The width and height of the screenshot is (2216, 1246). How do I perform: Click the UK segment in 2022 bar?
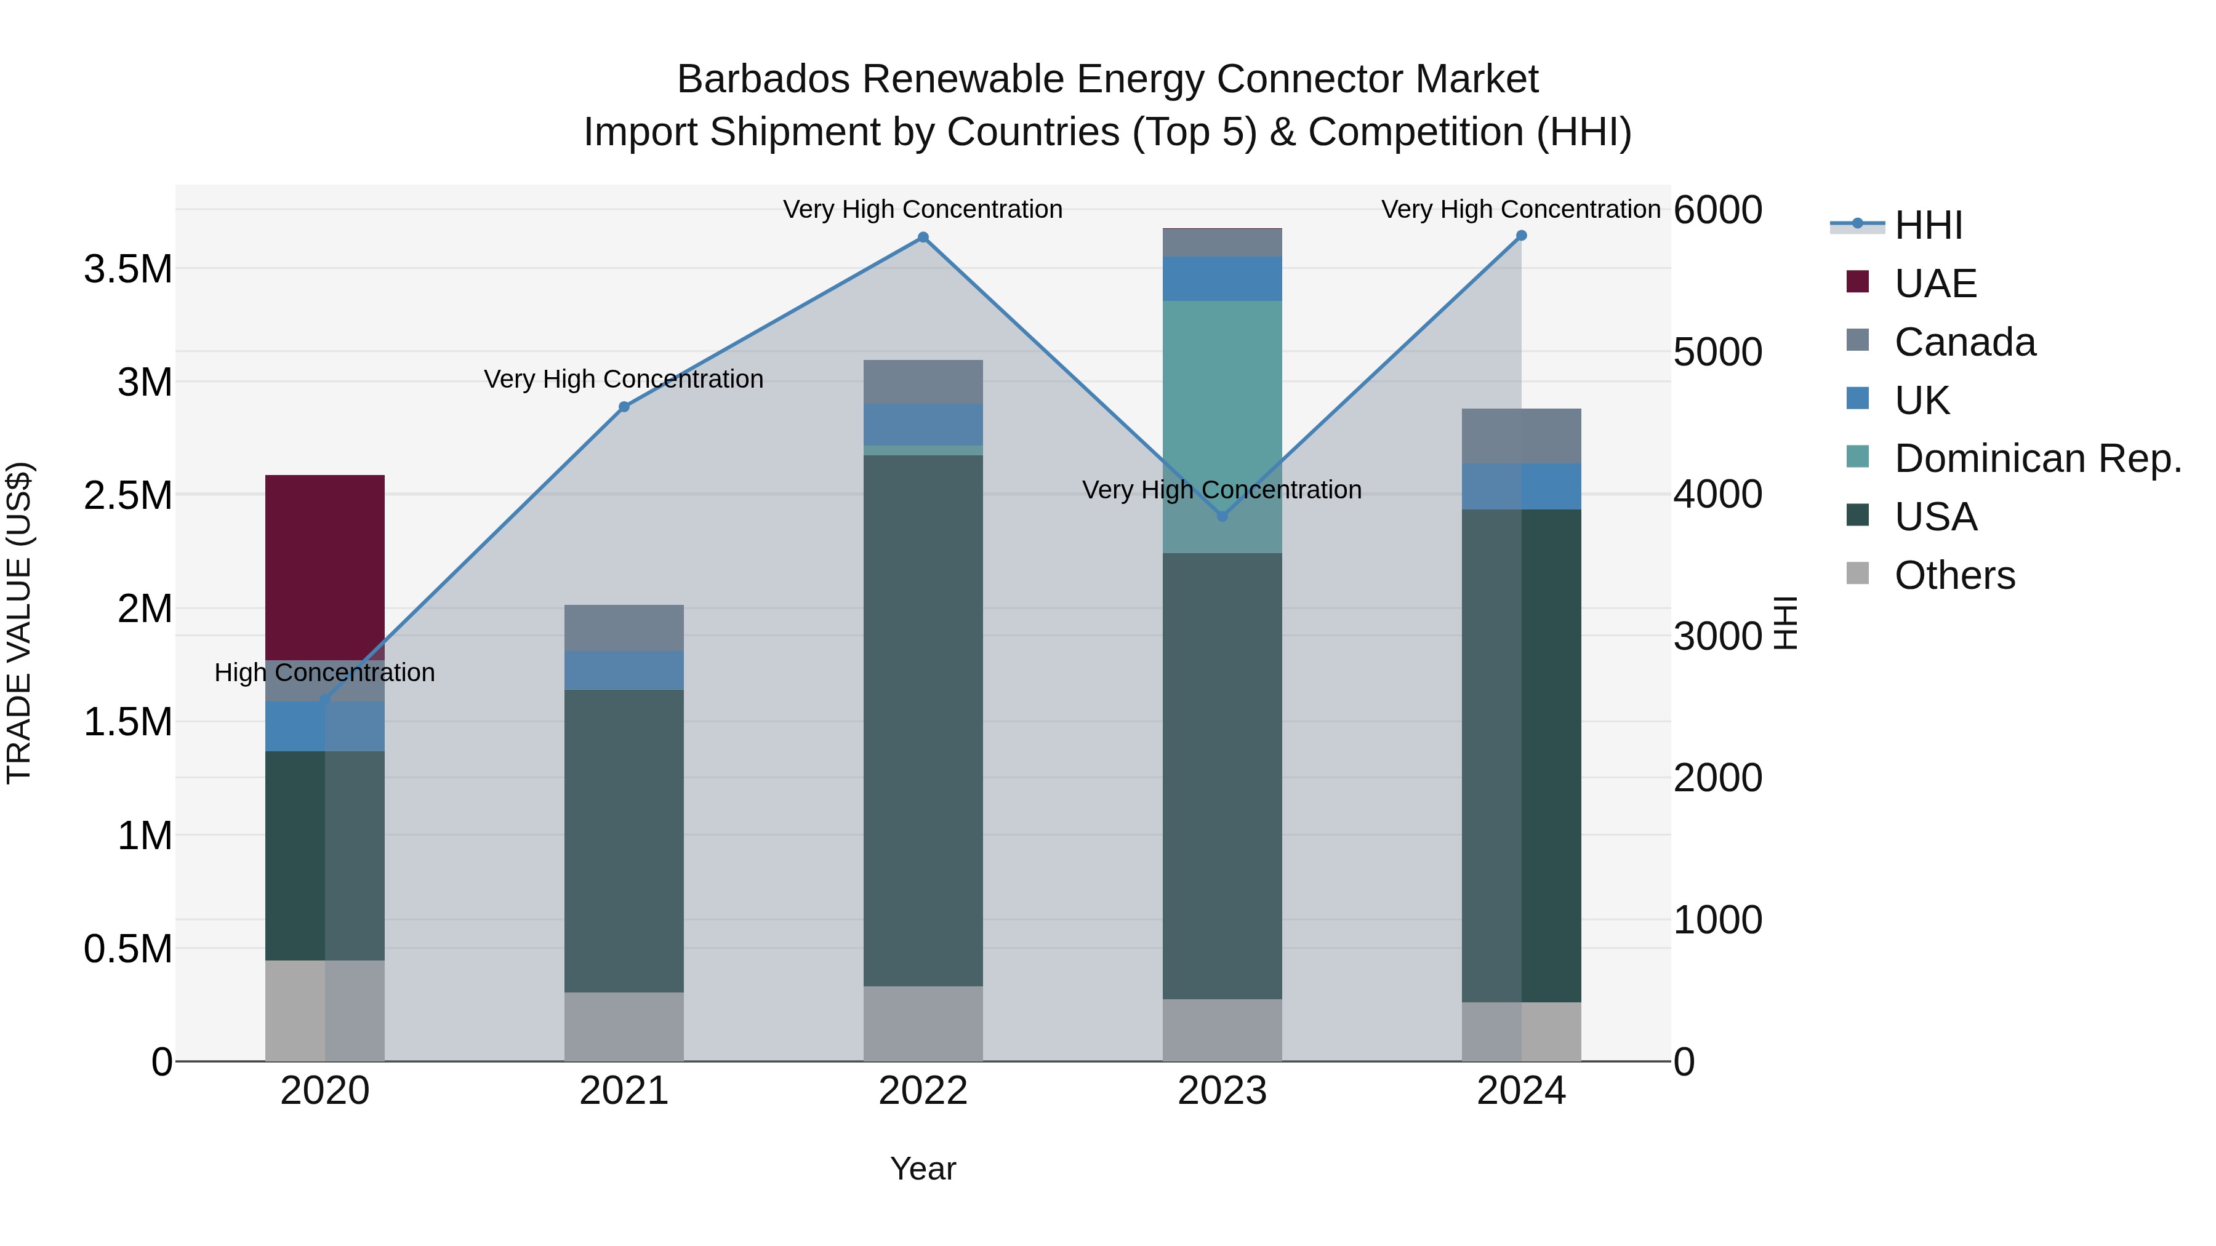tap(923, 425)
